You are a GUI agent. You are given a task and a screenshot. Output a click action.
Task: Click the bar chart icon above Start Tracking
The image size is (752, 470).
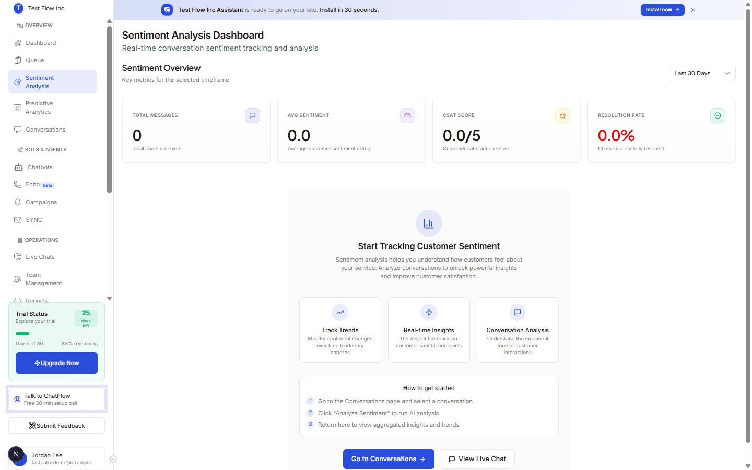[x=429, y=224]
